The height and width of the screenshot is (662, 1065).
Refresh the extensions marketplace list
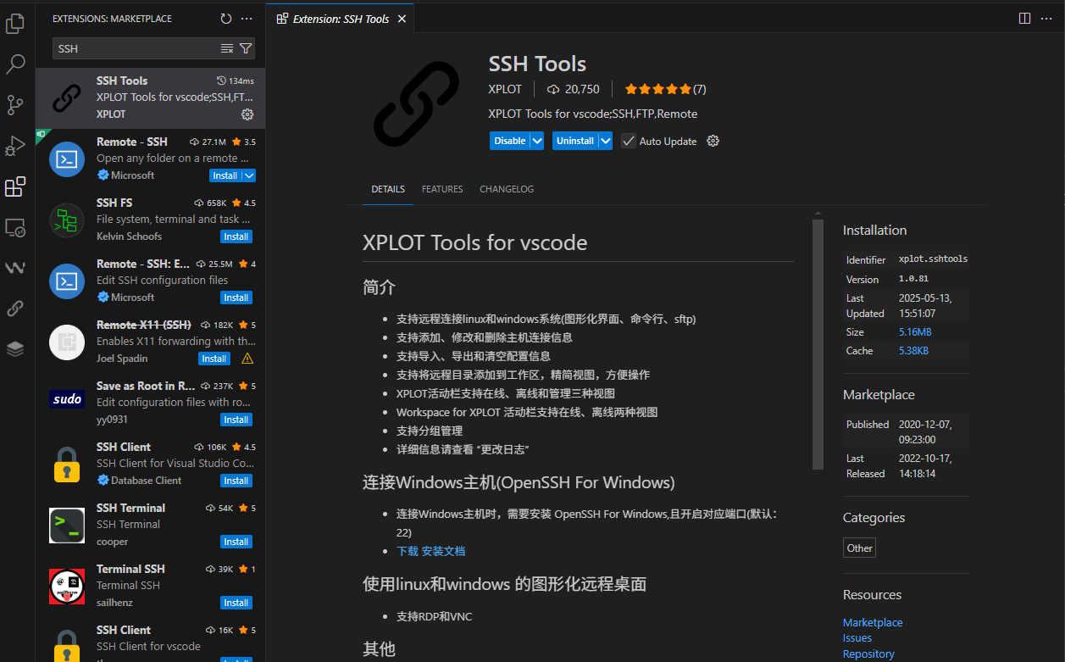coord(226,19)
